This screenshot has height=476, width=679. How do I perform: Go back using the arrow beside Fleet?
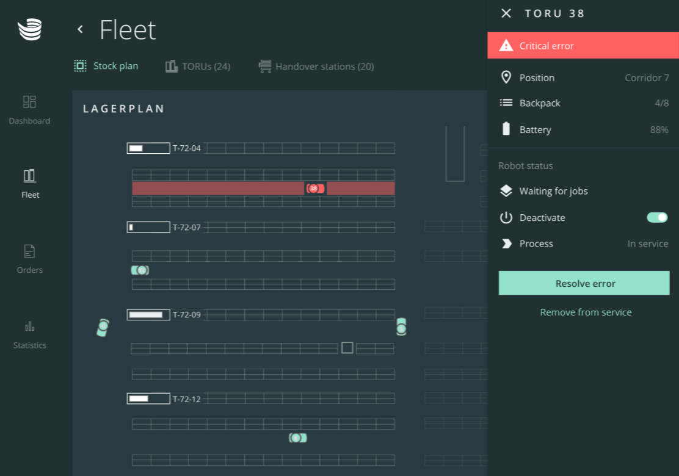coord(80,29)
